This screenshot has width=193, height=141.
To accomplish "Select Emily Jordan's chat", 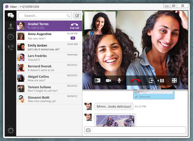I will (x=49, y=47).
